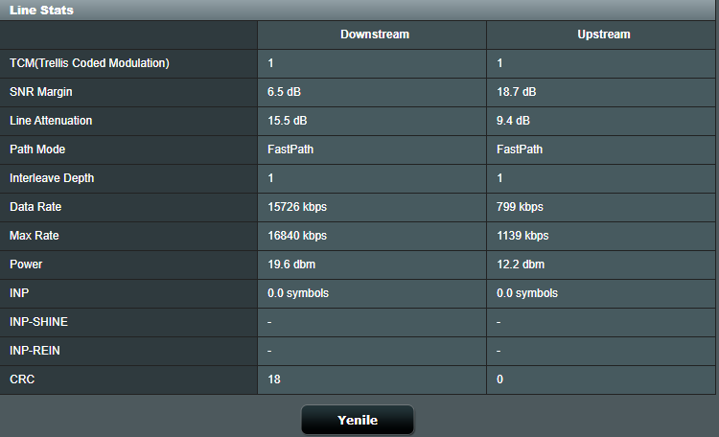
Task: Click the Yenile refresh button
Action: (x=358, y=420)
